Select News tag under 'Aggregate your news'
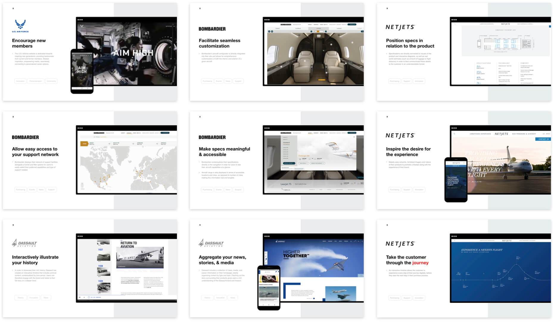 tap(233, 298)
